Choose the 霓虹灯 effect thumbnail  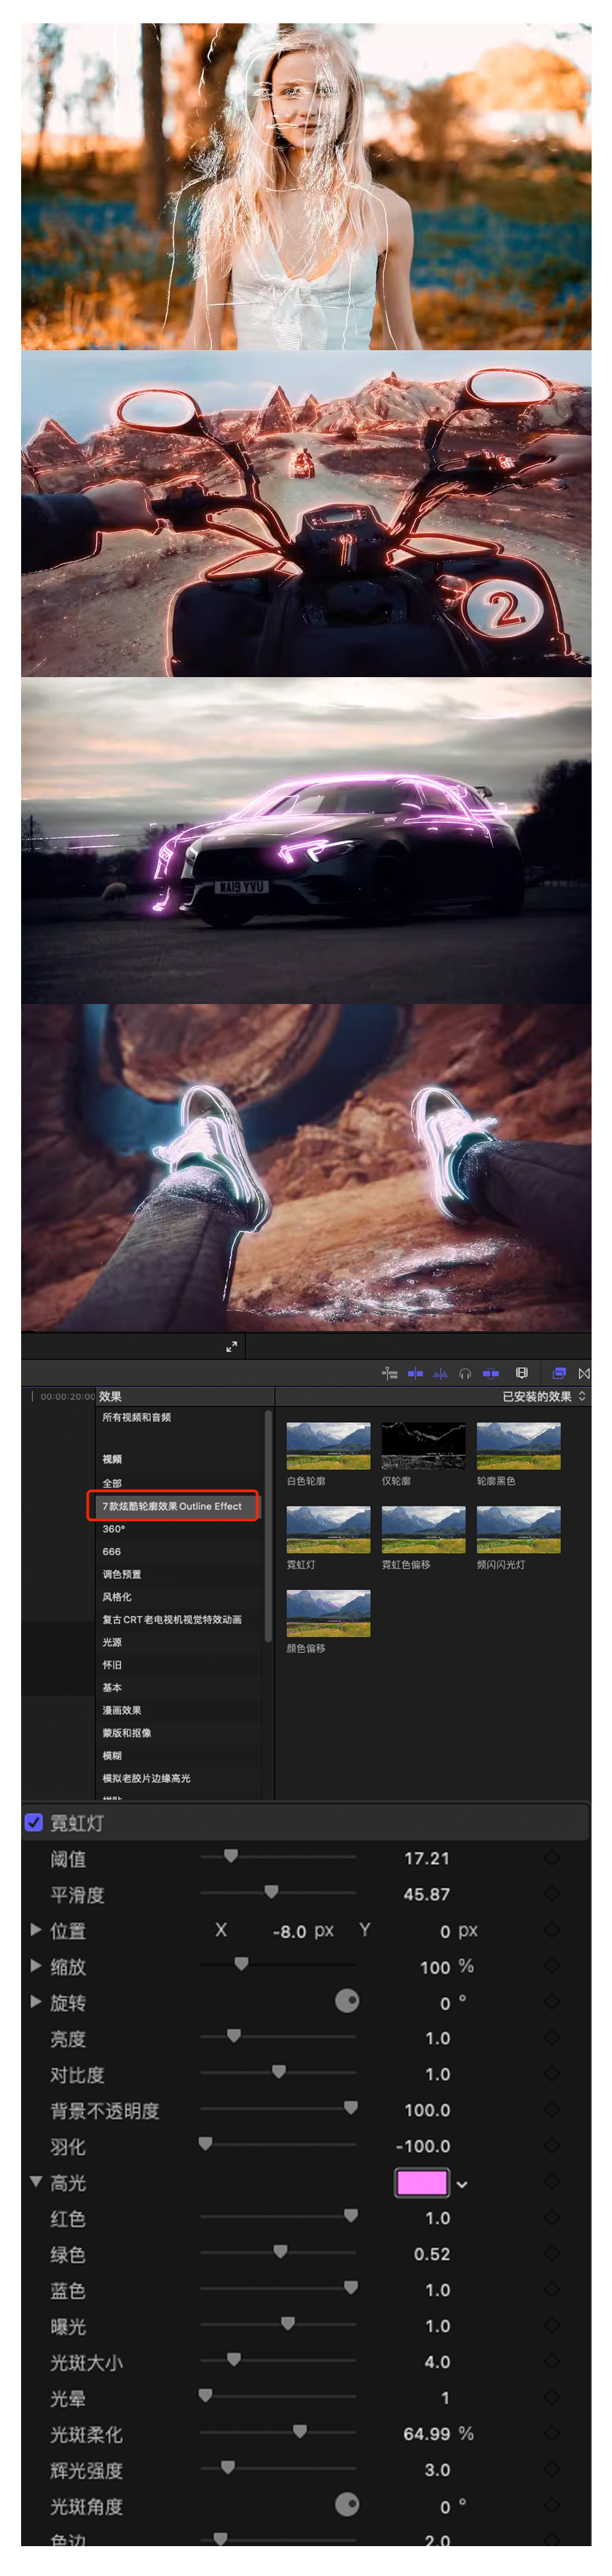pyautogui.click(x=328, y=1529)
